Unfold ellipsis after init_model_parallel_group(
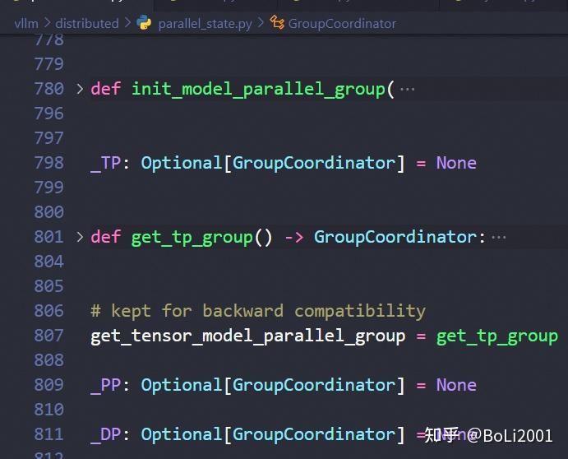Image resolution: width=568 pixels, height=459 pixels. [x=407, y=89]
